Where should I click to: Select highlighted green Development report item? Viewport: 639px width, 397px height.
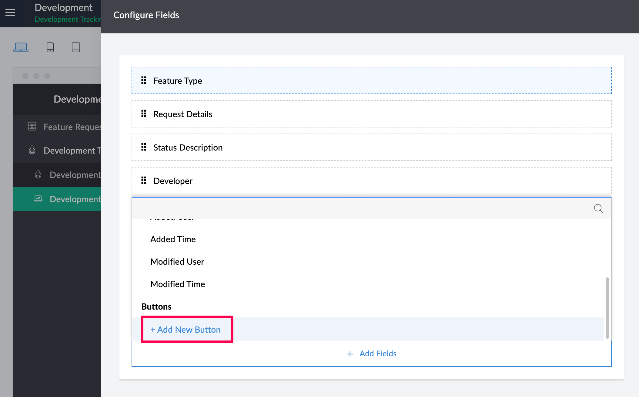pyautogui.click(x=75, y=199)
